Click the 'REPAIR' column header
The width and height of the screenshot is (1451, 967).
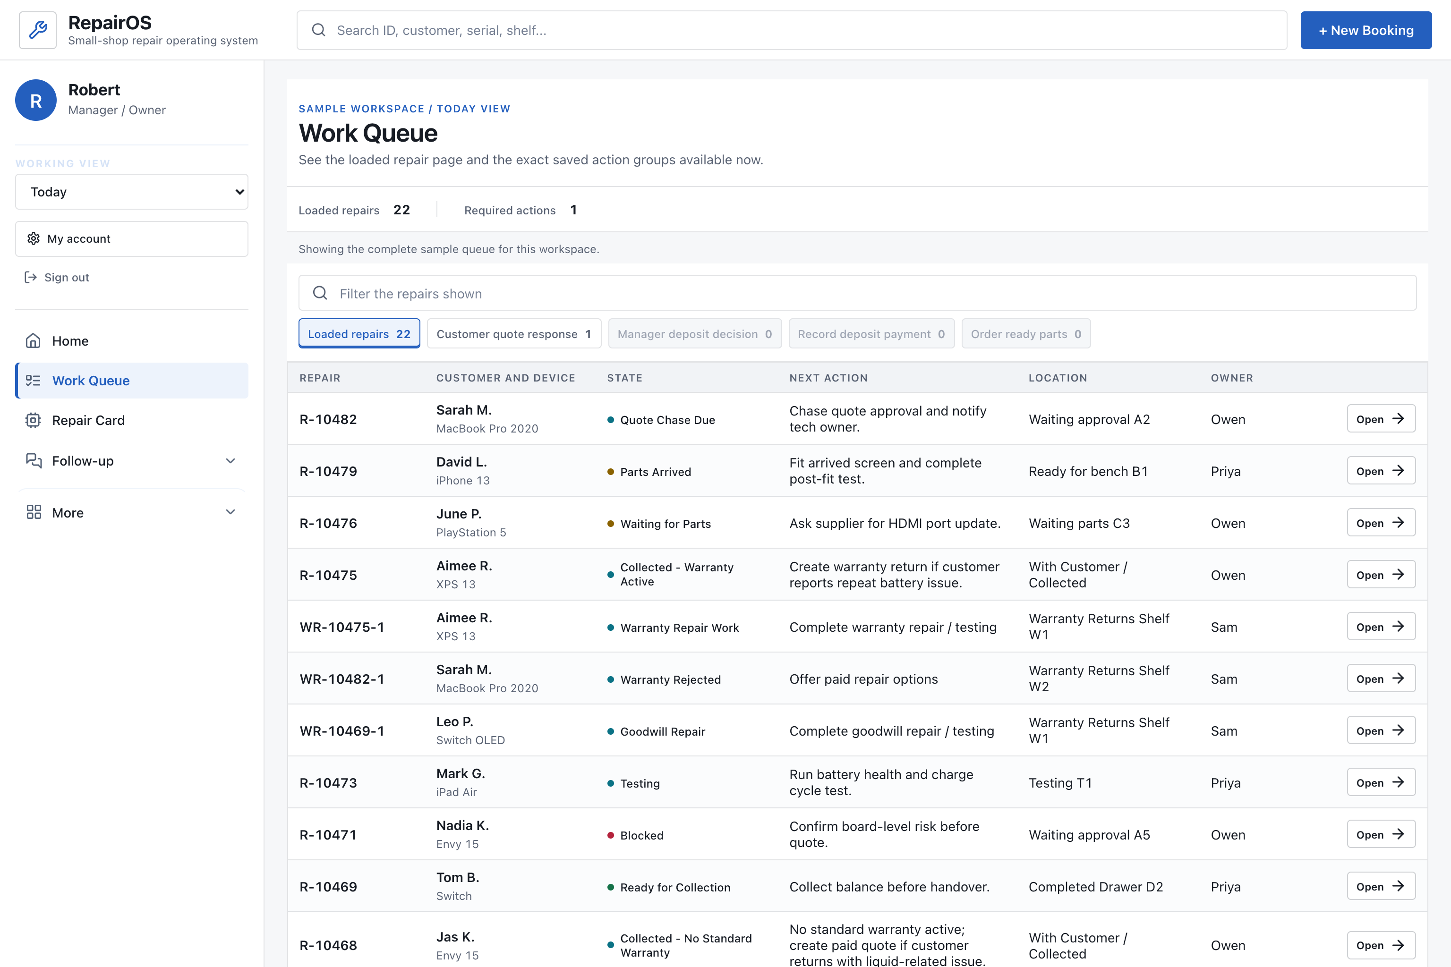(x=320, y=377)
